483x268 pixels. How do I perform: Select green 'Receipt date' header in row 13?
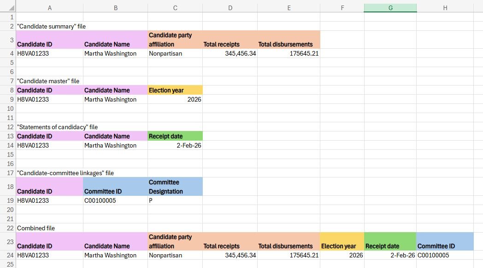point(175,136)
